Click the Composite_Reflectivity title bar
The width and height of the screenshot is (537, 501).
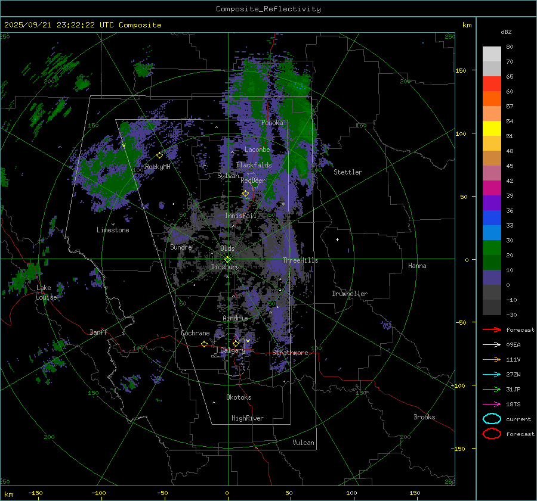coord(268,9)
